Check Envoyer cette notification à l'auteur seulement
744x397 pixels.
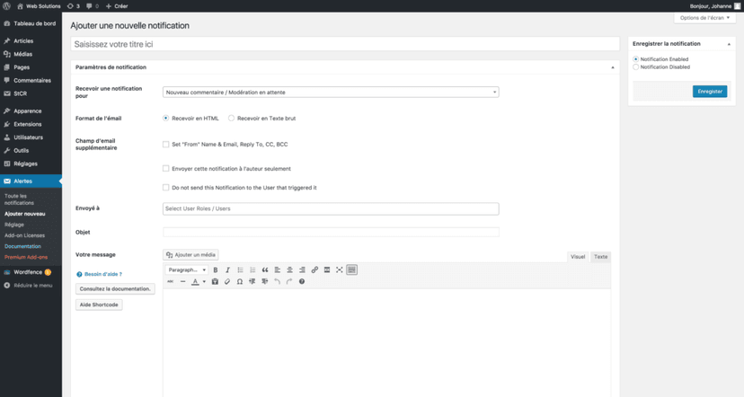(x=165, y=168)
